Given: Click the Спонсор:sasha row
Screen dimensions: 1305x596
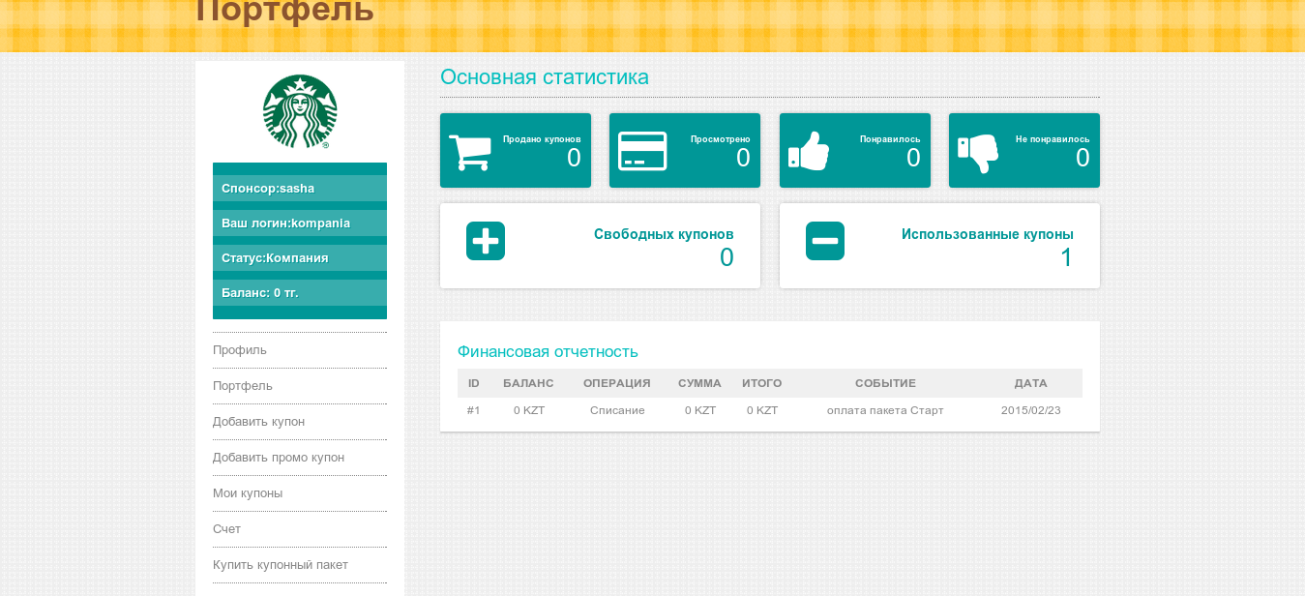Looking at the screenshot, I should pos(300,189).
